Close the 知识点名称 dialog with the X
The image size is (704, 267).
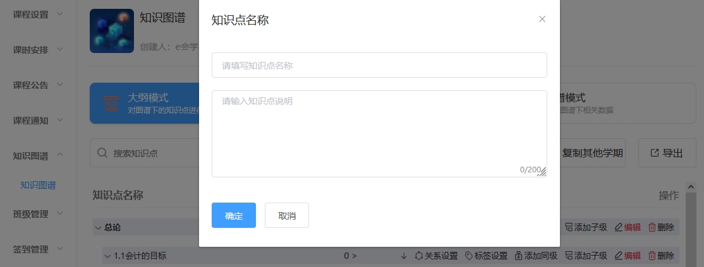[542, 19]
